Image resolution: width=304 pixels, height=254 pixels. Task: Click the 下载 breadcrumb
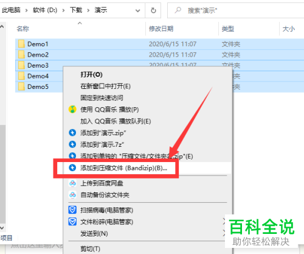[x=76, y=10]
